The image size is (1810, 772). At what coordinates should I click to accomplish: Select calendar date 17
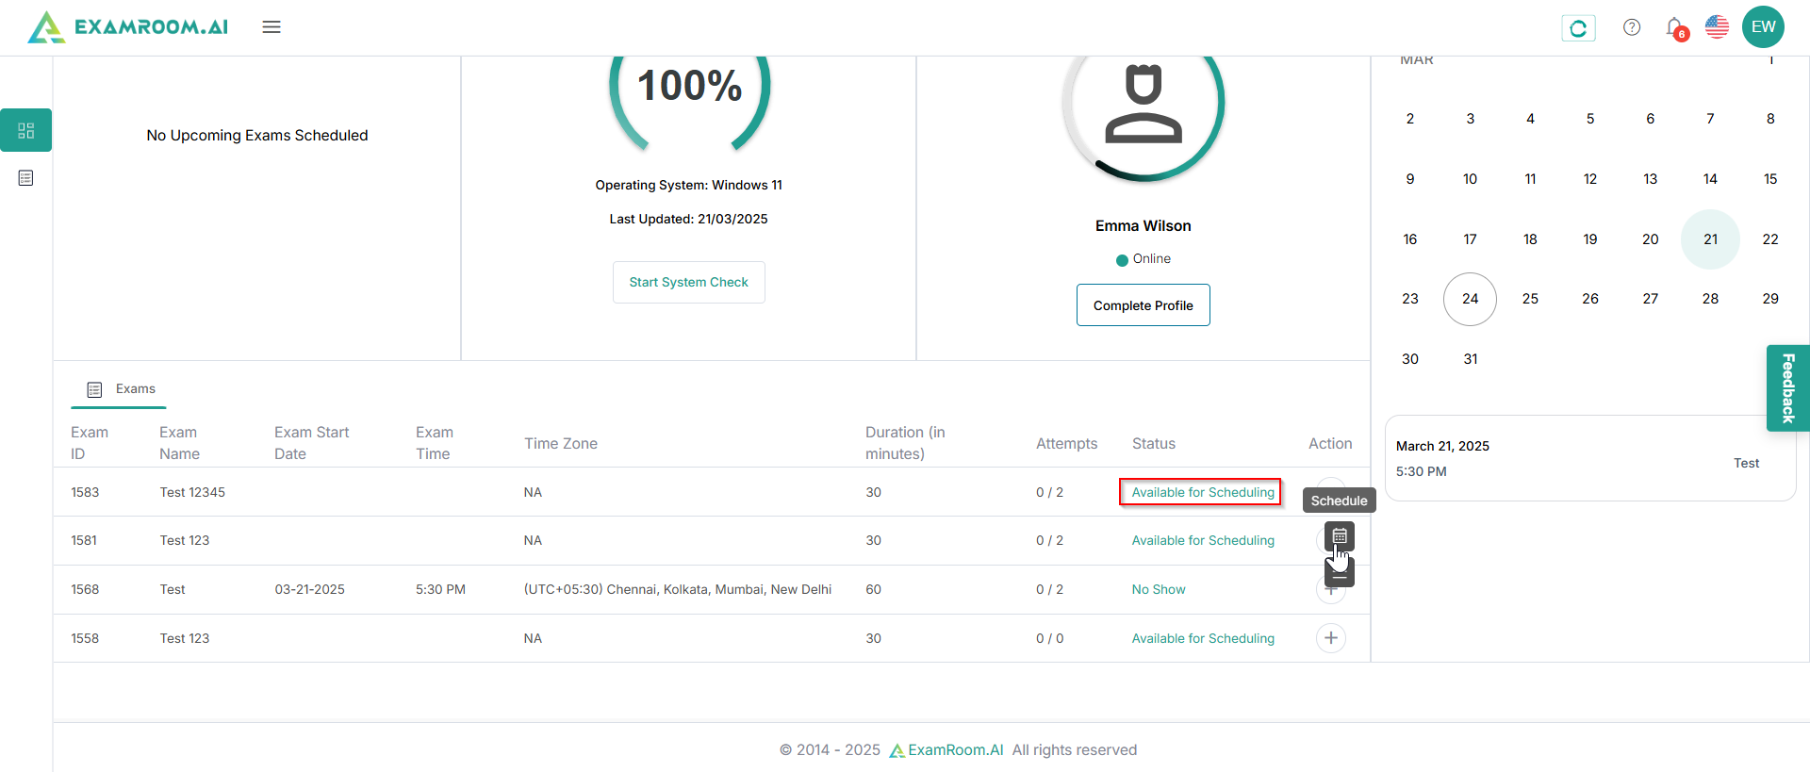pyautogui.click(x=1471, y=239)
